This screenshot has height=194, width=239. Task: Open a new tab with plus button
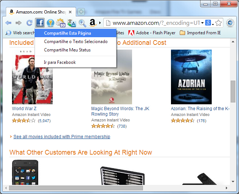pos(81,12)
